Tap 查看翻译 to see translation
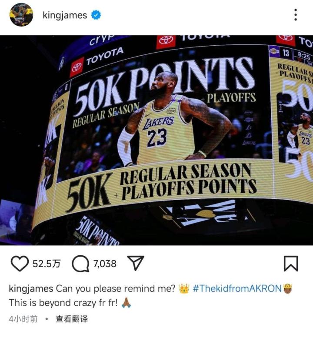The height and width of the screenshot is (338, 313). pyautogui.click(x=72, y=319)
